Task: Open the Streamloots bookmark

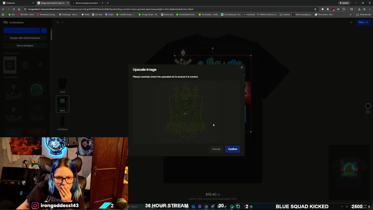Action: (46, 14)
